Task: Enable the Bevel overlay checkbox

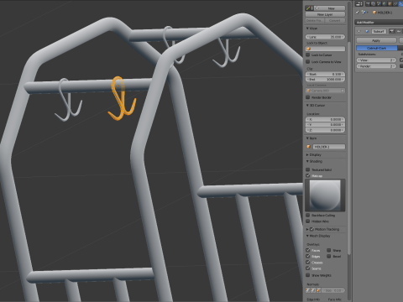Action: click(329, 256)
